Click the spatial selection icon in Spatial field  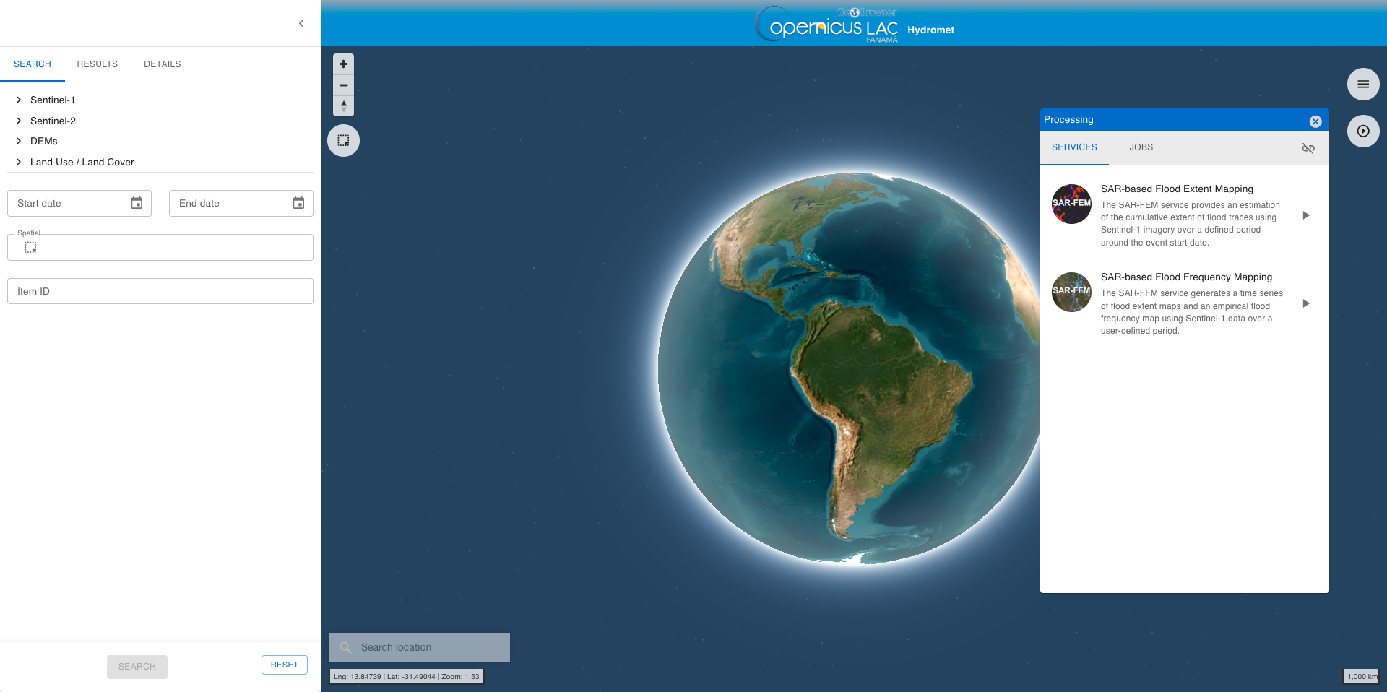[x=30, y=248]
